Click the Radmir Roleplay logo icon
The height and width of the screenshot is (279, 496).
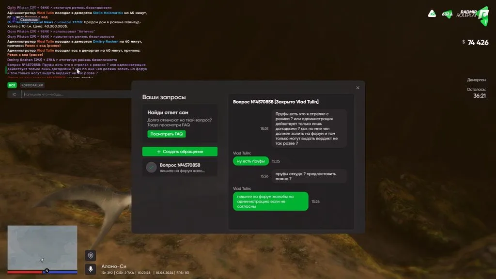(483, 15)
